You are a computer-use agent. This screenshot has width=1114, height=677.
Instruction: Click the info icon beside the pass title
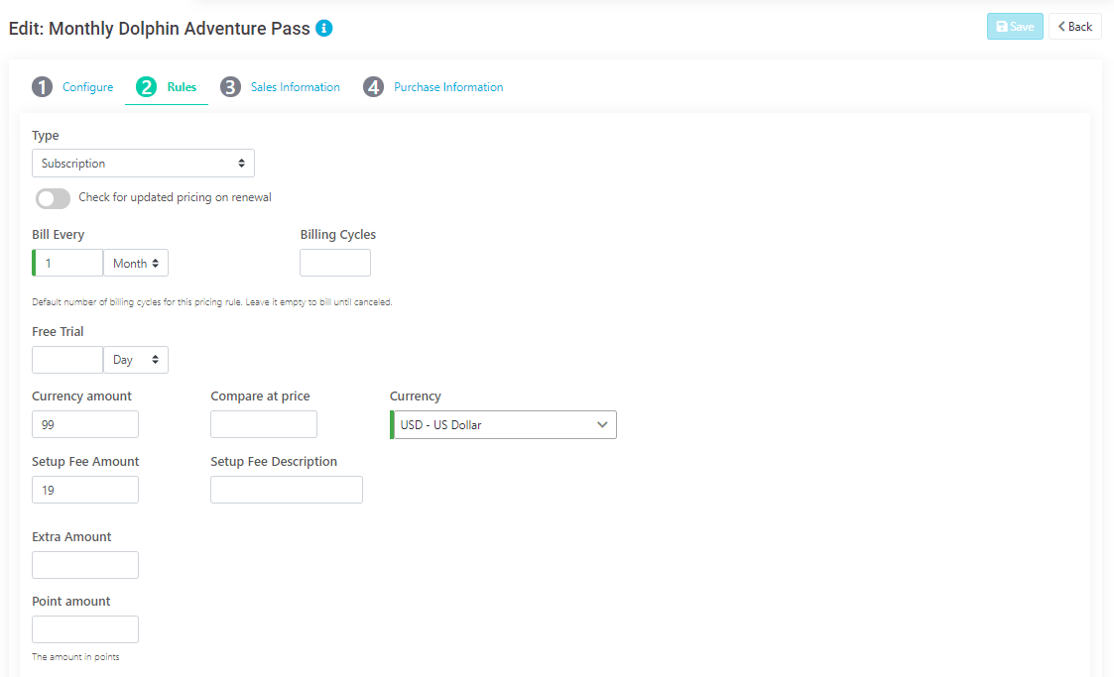click(324, 29)
